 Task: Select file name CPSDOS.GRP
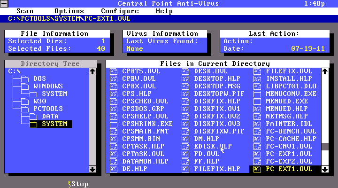click(x=143, y=109)
